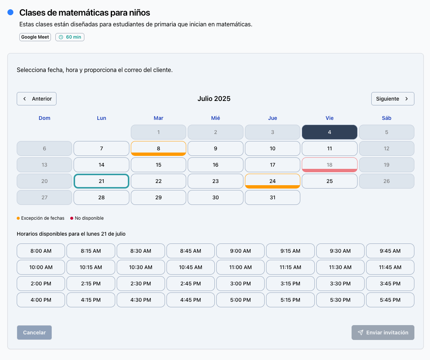Pick July 24 on the calendar
This screenshot has width=430, height=360.
point(272,181)
